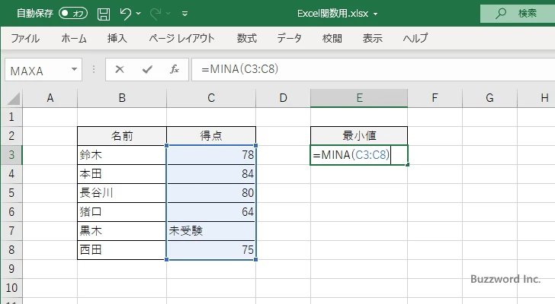Open the Excel関数用.xlsx title dropdown
Screen dimensions: 555x304
click(x=376, y=14)
